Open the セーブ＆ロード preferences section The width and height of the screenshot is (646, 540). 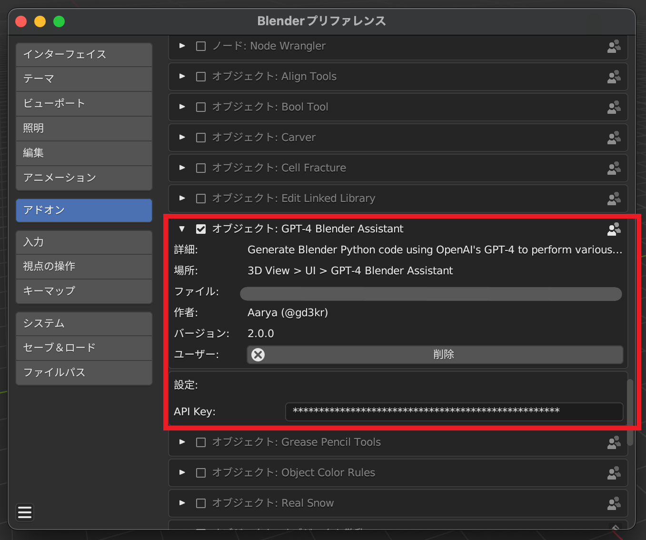84,348
